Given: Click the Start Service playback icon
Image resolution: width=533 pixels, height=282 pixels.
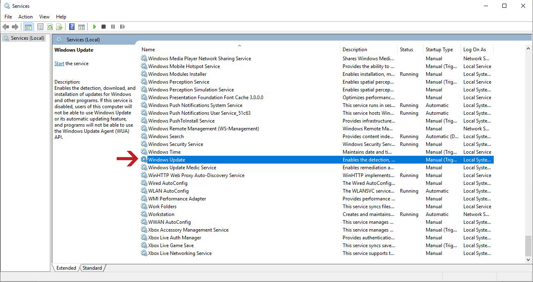Looking at the screenshot, I should [x=94, y=27].
